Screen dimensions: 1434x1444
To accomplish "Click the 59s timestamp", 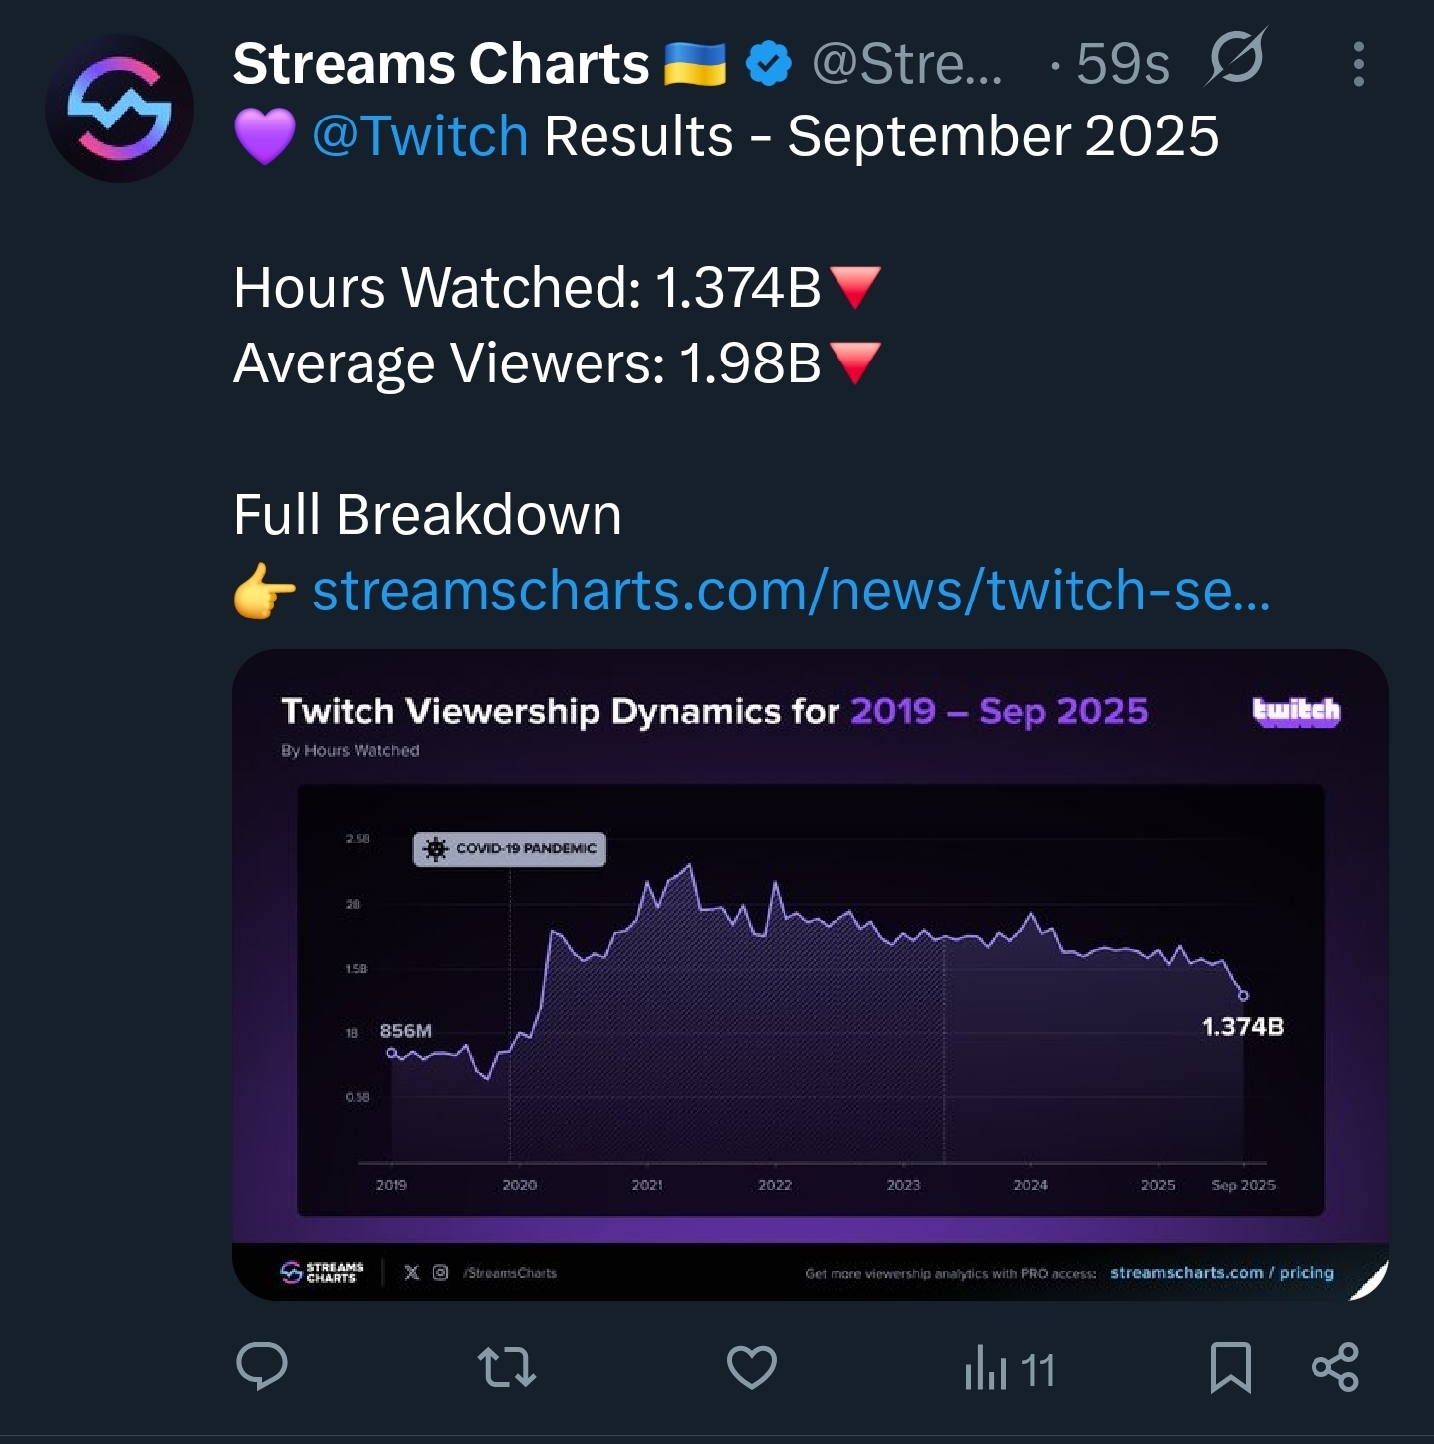I will coord(1122,64).
